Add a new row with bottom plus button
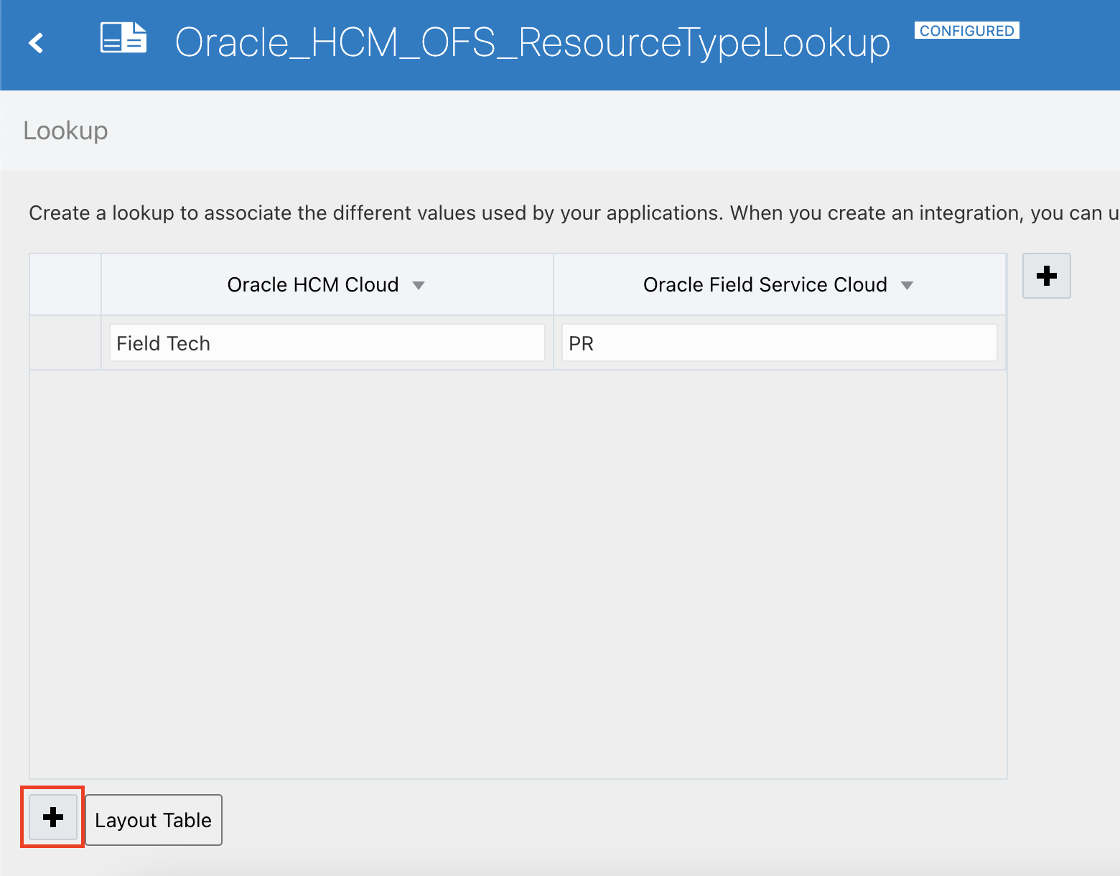1120x876 pixels. [53, 817]
